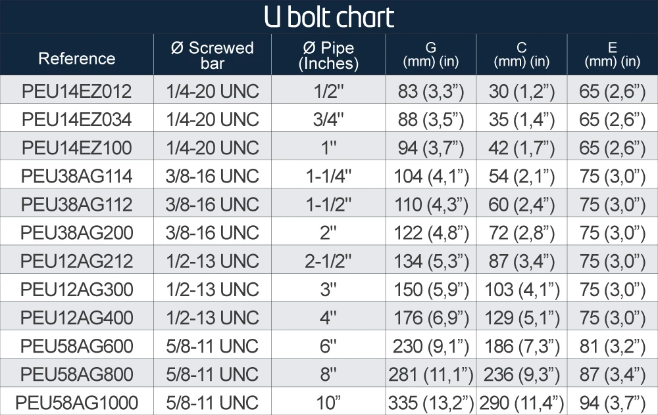The height and width of the screenshot is (415, 658).
Task: Select the PEU38AG114 reference cell
Action: tap(77, 176)
